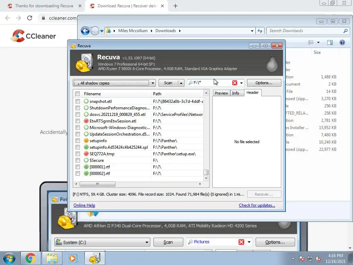This screenshot has height=265, width=353.
Task: Tick the checkbox for snapshot.etl
Action: click(78, 101)
